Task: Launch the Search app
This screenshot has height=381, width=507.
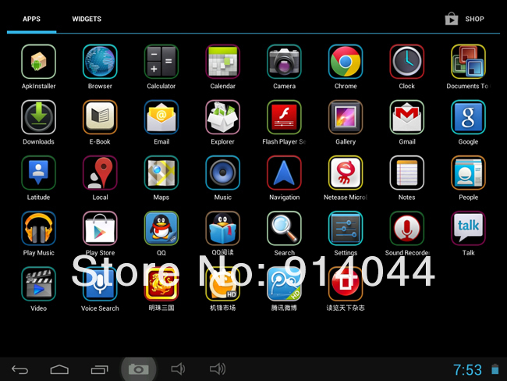Action: tap(284, 229)
